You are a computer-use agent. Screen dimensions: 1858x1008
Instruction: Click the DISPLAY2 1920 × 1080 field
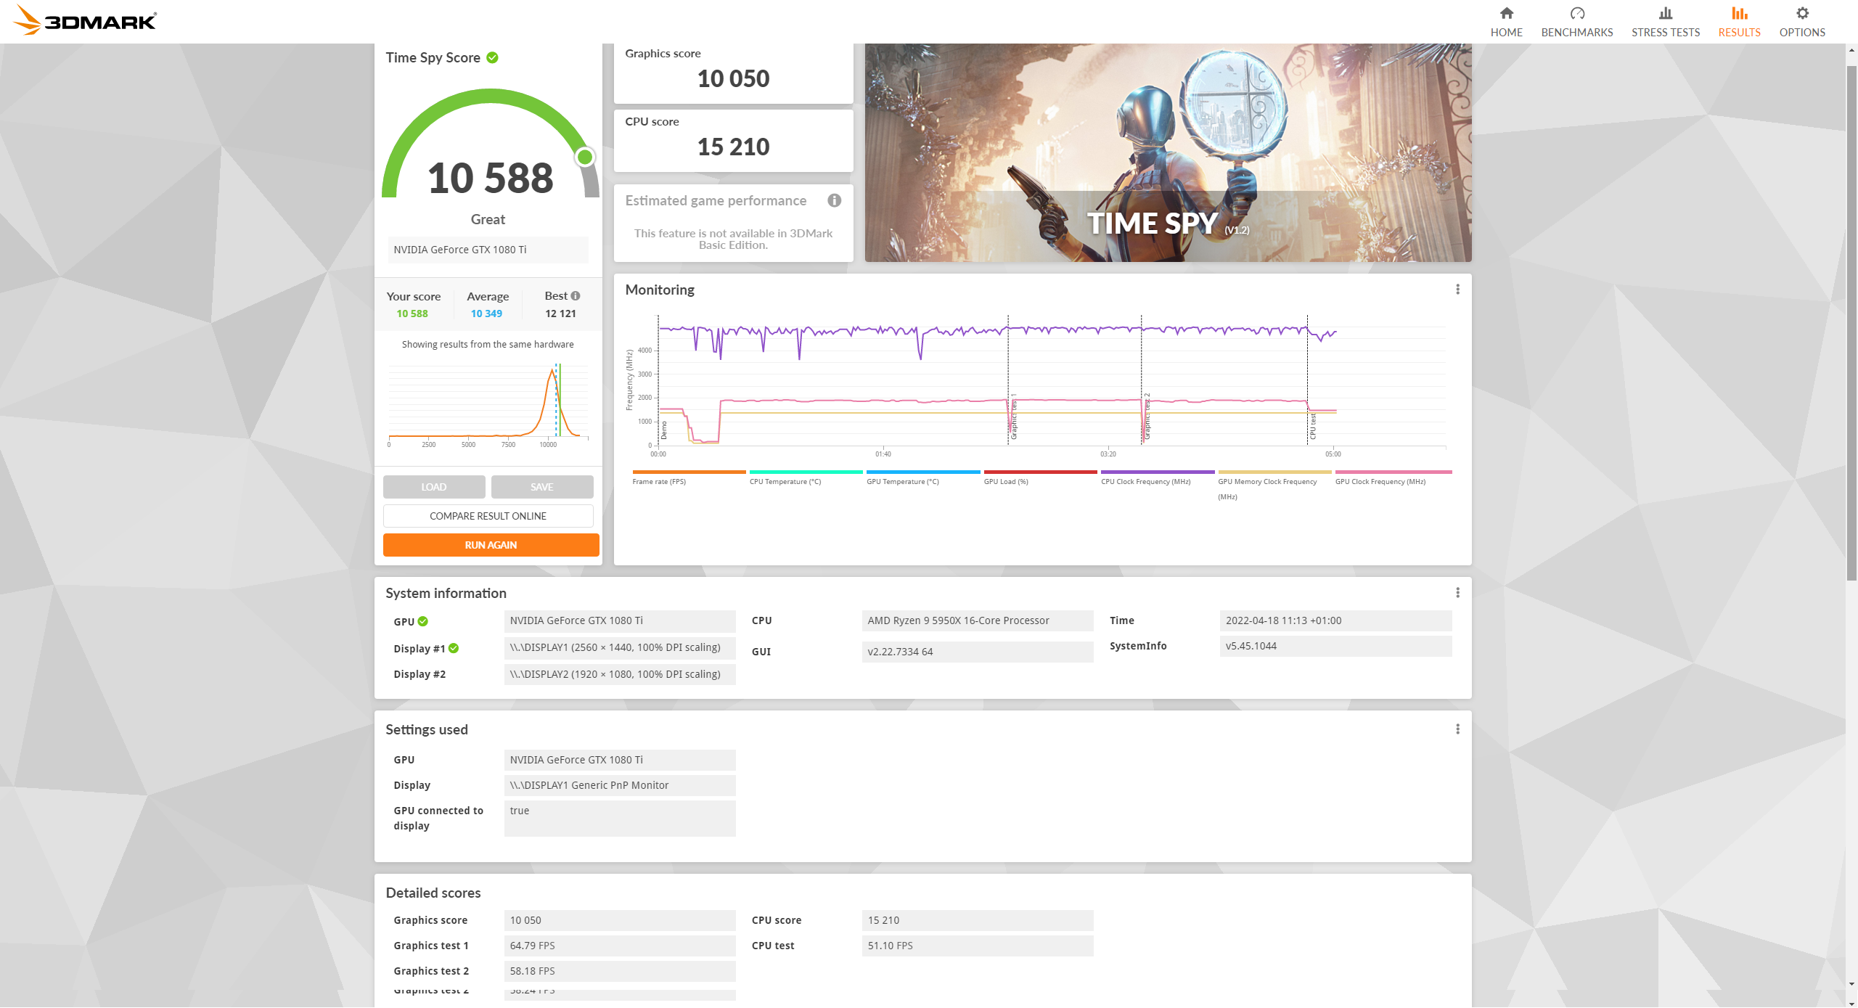[620, 674]
